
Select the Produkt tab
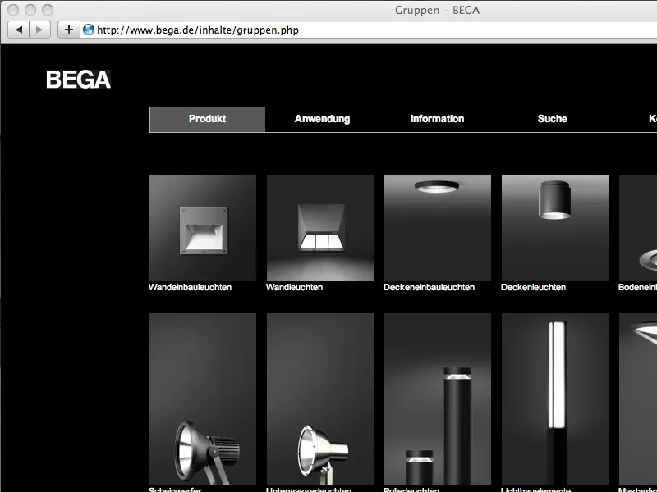(x=208, y=119)
